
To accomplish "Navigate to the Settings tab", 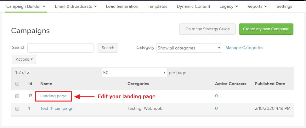I will coord(284,6).
